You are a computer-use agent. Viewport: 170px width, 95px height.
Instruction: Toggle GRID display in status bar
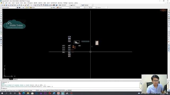point(41,91)
